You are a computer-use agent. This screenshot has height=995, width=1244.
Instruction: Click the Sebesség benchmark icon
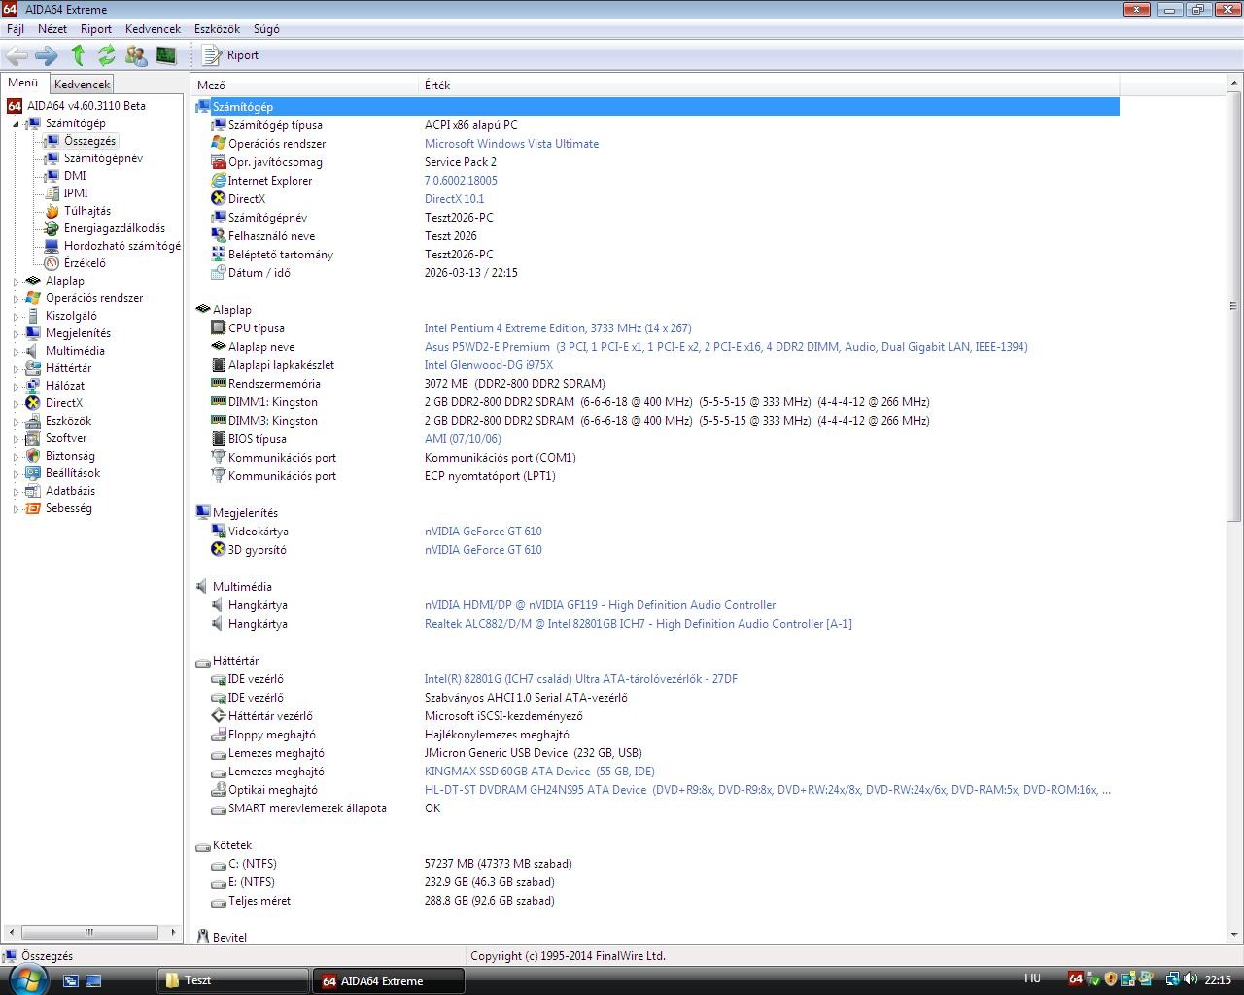tap(33, 508)
